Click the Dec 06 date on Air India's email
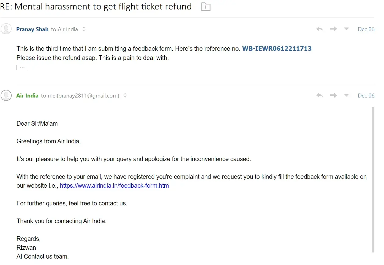The width and height of the screenshot is (384, 265). pos(366,96)
